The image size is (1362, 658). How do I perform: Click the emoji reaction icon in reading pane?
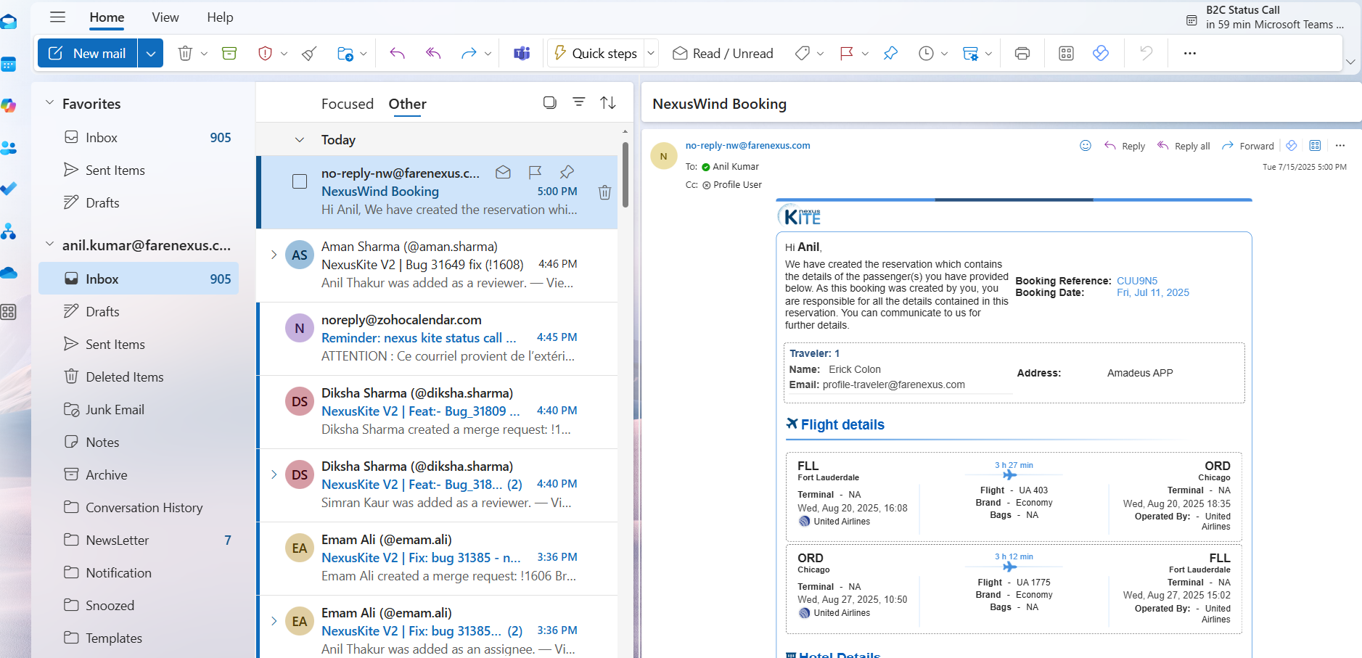[1086, 145]
